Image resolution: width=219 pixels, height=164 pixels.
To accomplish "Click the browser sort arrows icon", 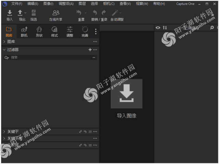I will pyautogui.click(x=165, y=28).
